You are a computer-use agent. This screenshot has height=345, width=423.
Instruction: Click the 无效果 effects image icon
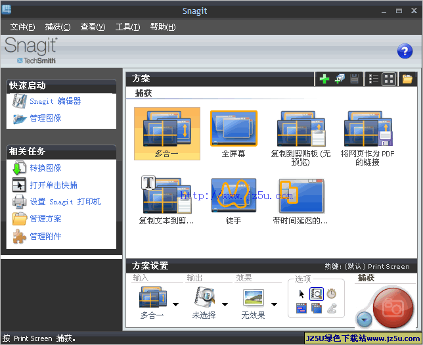click(254, 298)
